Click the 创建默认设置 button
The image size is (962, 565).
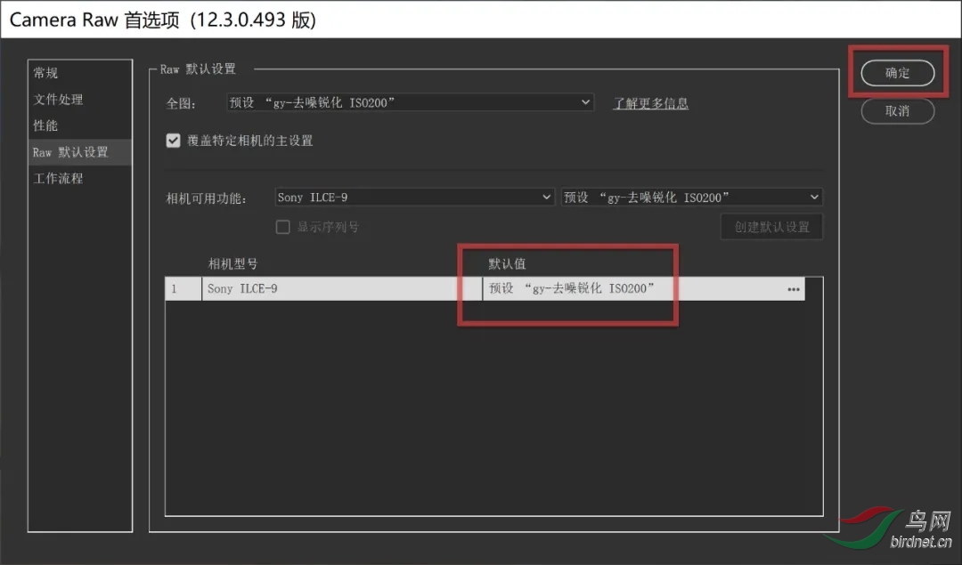tap(771, 227)
